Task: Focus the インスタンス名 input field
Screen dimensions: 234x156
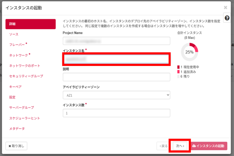Action: (116, 59)
